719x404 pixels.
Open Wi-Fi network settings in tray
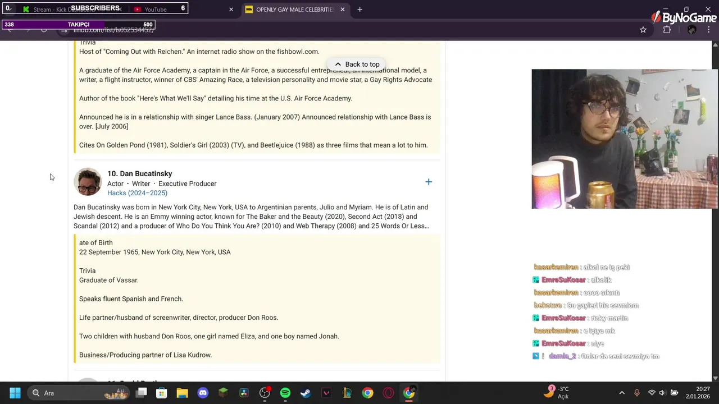point(652,393)
